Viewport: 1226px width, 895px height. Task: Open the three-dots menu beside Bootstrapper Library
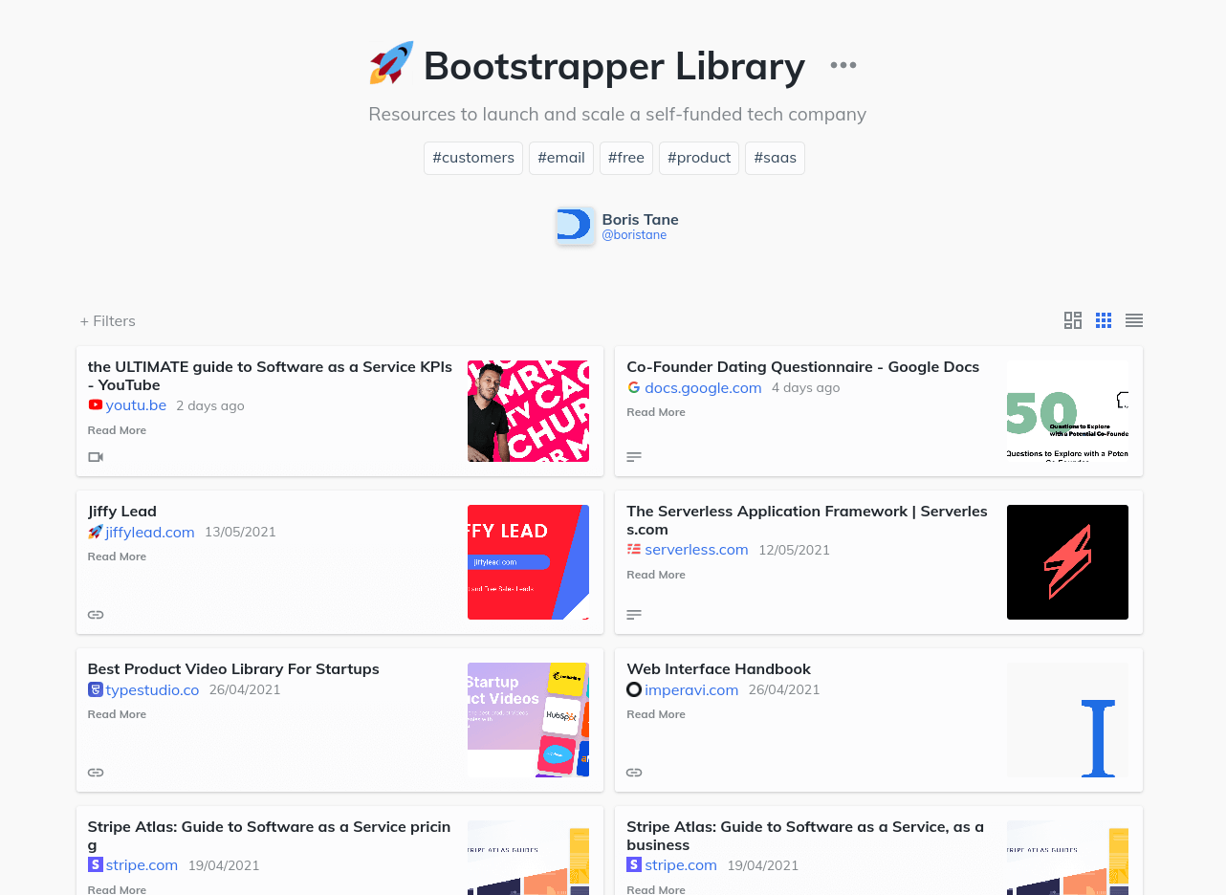tap(843, 65)
